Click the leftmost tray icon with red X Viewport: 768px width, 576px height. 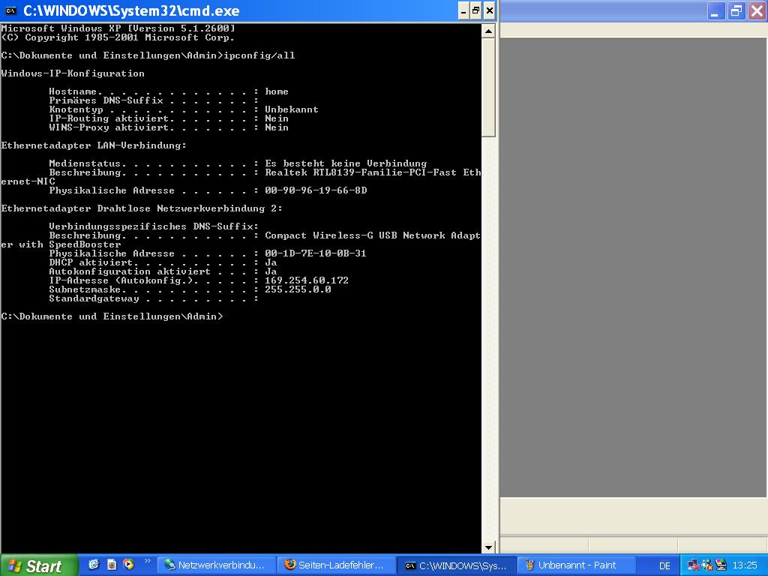(x=693, y=565)
